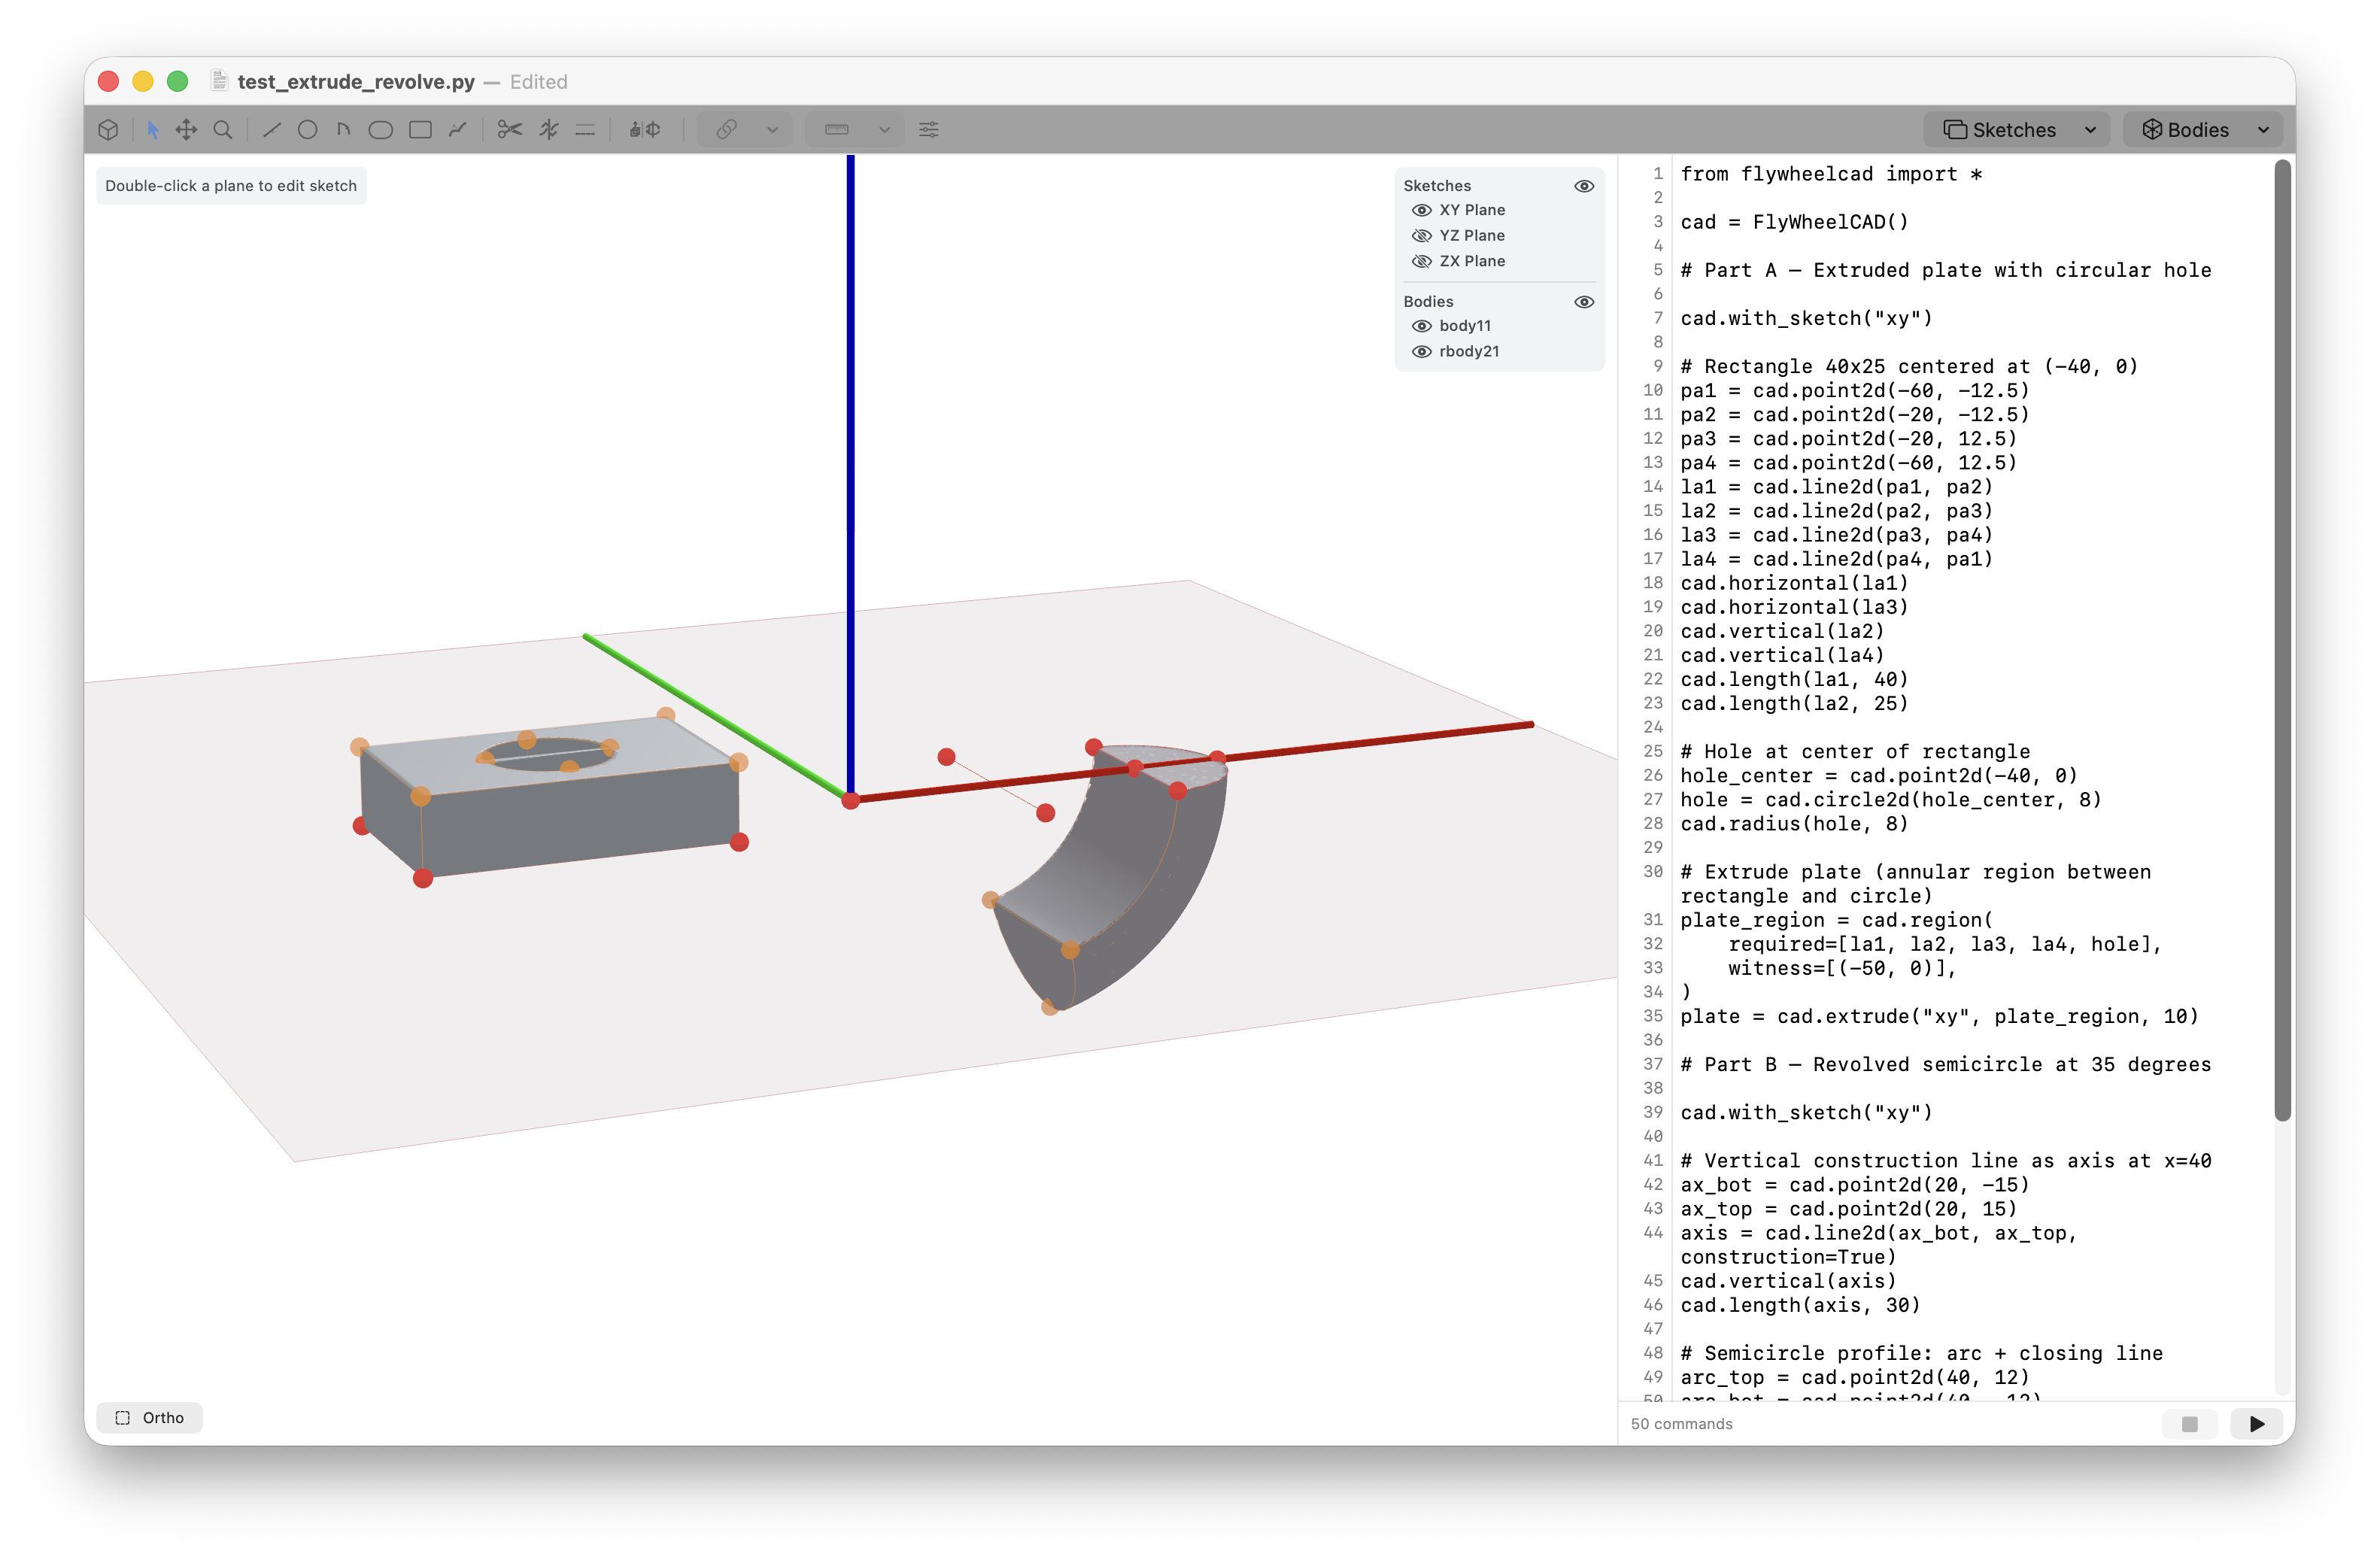Click the 3D cube view icon
2380x1557 pixels.
(x=109, y=130)
